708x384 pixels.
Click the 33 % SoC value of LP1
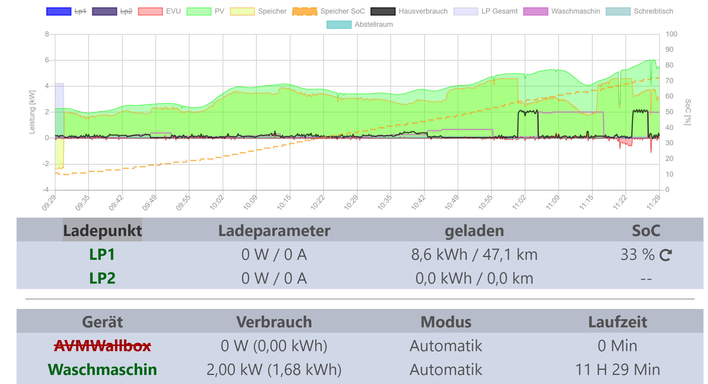coord(637,255)
